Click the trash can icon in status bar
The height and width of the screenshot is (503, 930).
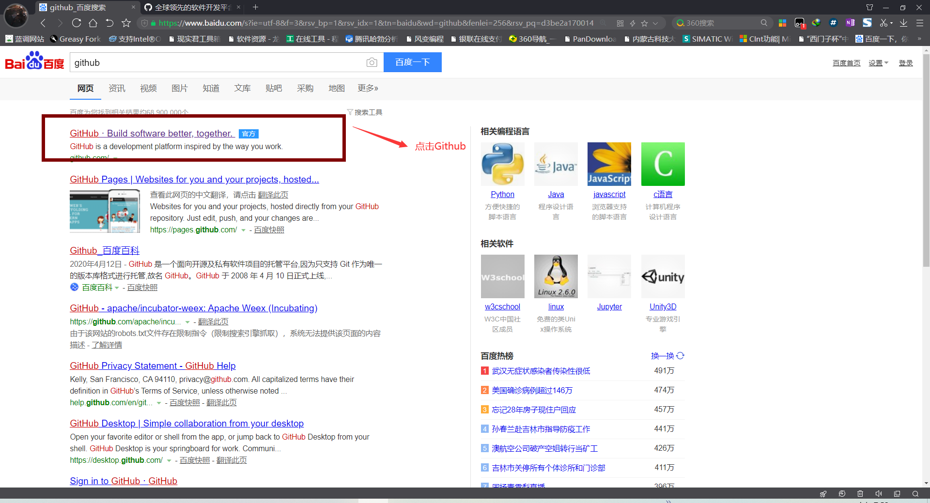(860, 494)
